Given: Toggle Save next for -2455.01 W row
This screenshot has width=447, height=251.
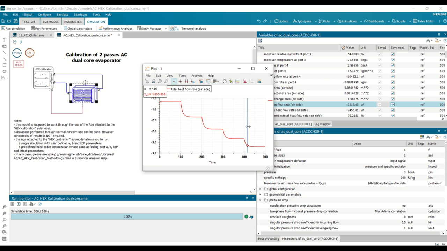Looking at the screenshot, I should tap(393, 110).
